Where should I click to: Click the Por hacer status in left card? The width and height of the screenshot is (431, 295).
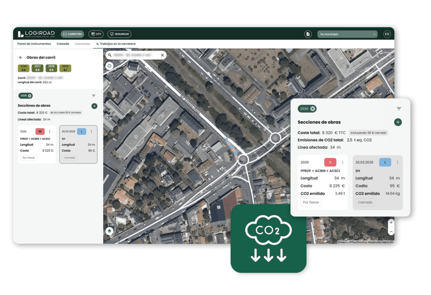[x=29, y=158]
